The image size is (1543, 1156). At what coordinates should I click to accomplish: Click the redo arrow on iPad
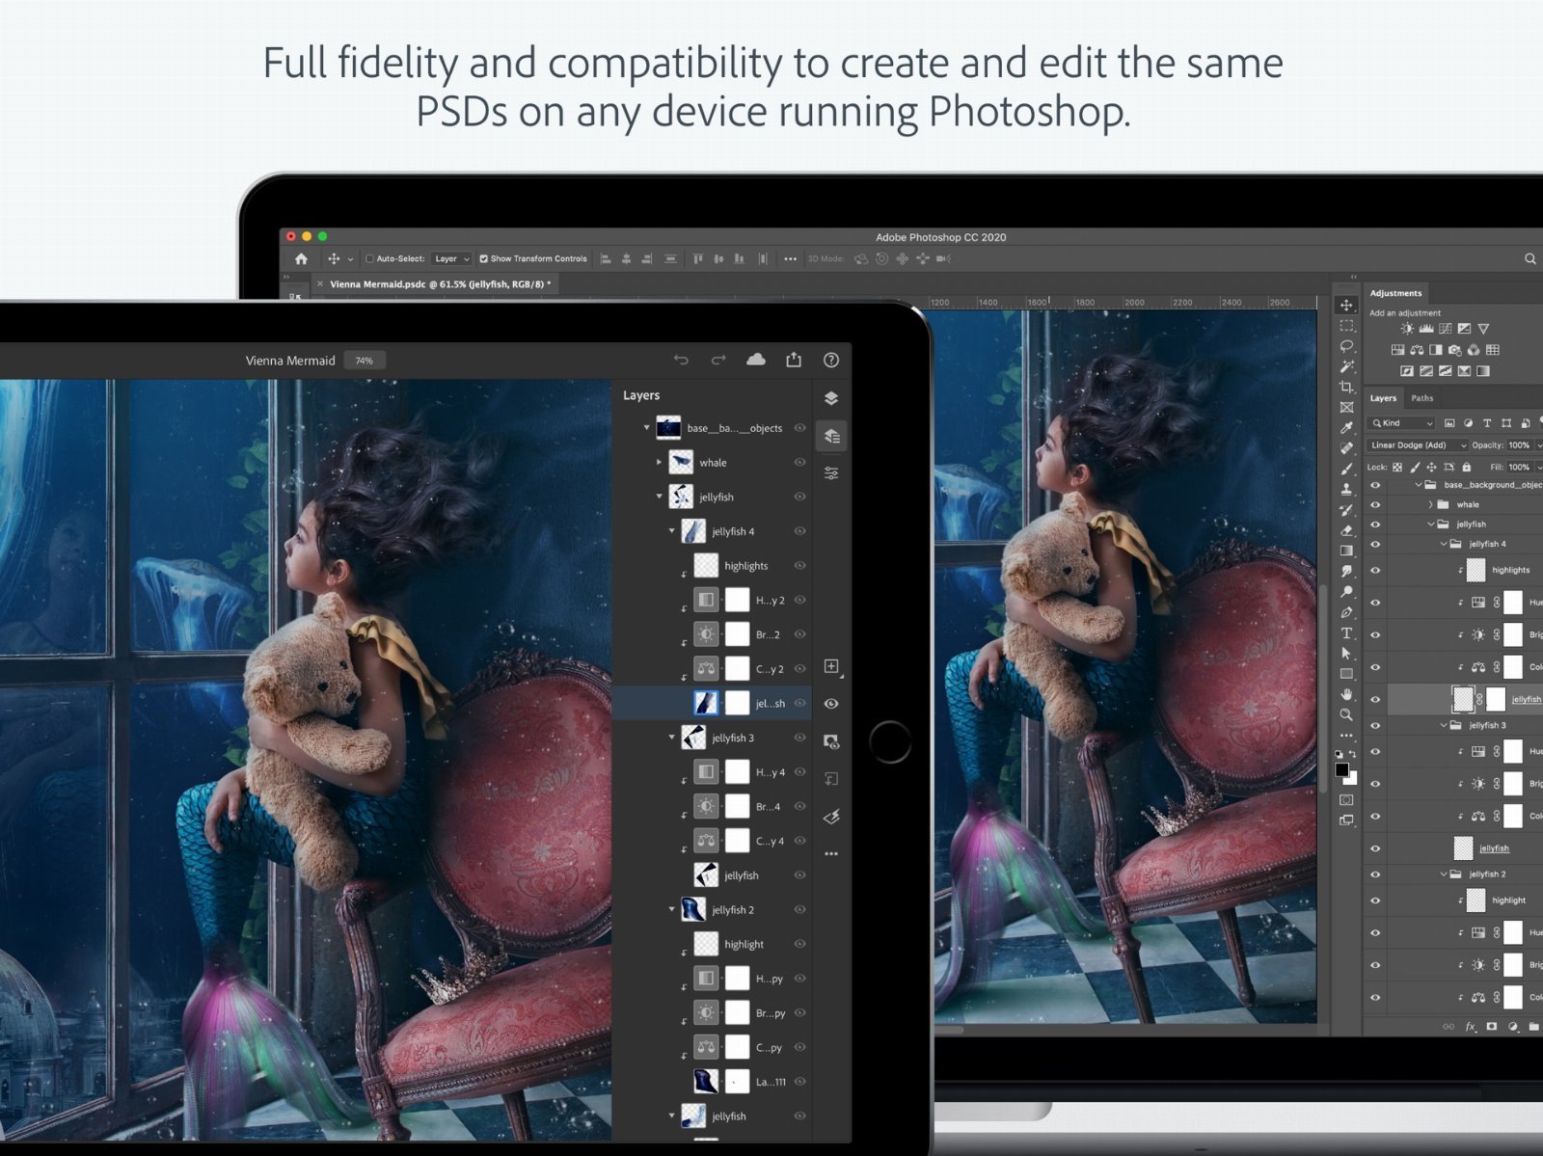pyautogui.click(x=718, y=360)
